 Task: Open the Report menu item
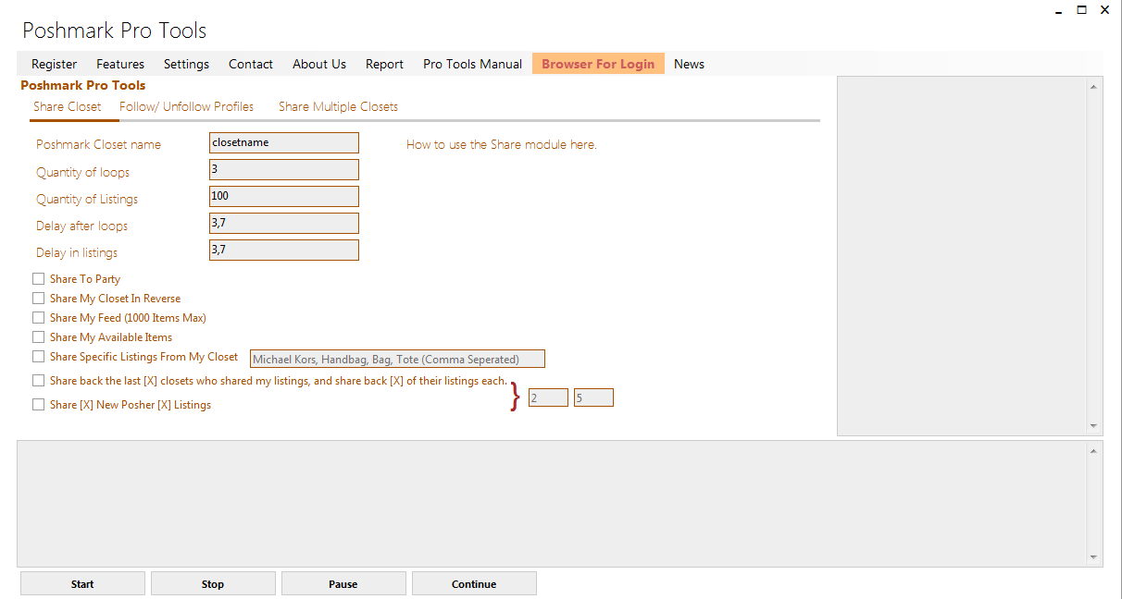384,64
